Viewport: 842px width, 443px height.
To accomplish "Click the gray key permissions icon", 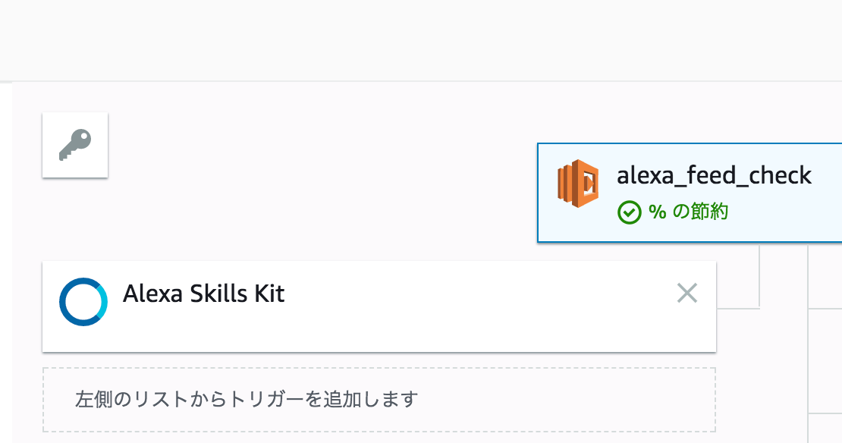I will 75,145.
